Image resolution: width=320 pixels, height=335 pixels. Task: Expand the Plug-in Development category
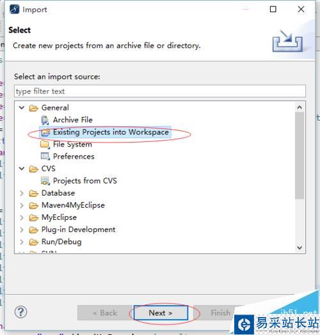coord(22,230)
